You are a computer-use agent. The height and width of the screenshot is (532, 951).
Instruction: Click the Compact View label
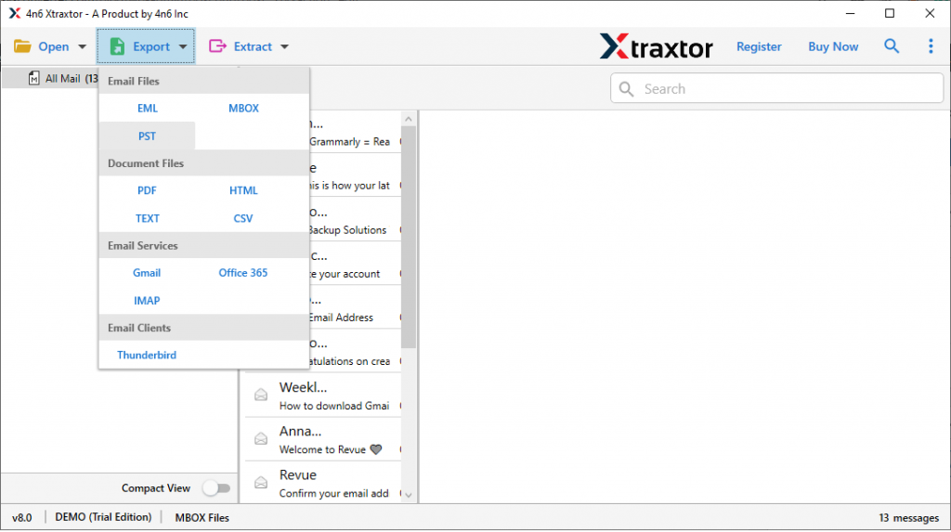click(x=156, y=487)
